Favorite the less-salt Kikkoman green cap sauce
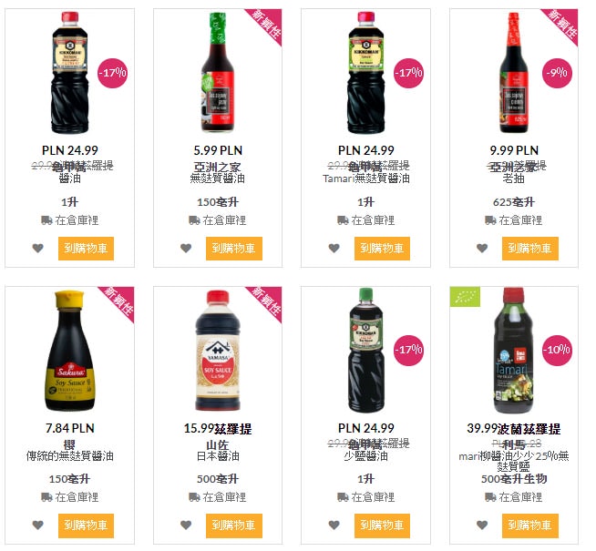596x551 pixels. 334,525
